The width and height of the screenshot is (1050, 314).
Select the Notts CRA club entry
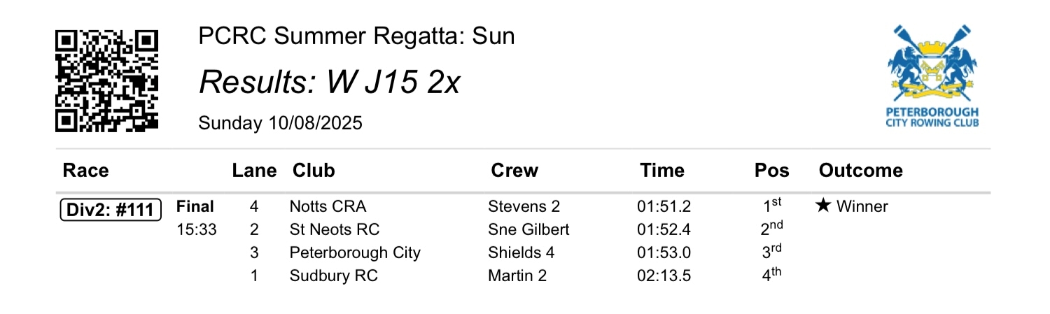pyautogui.click(x=328, y=206)
